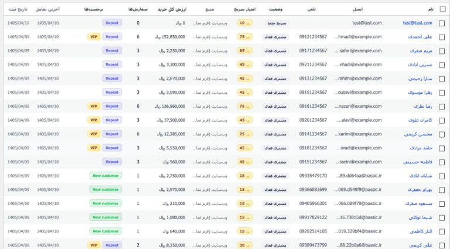Sort by the ایمیل column header
Viewport: 450px width, 249px height.
coord(357,9)
